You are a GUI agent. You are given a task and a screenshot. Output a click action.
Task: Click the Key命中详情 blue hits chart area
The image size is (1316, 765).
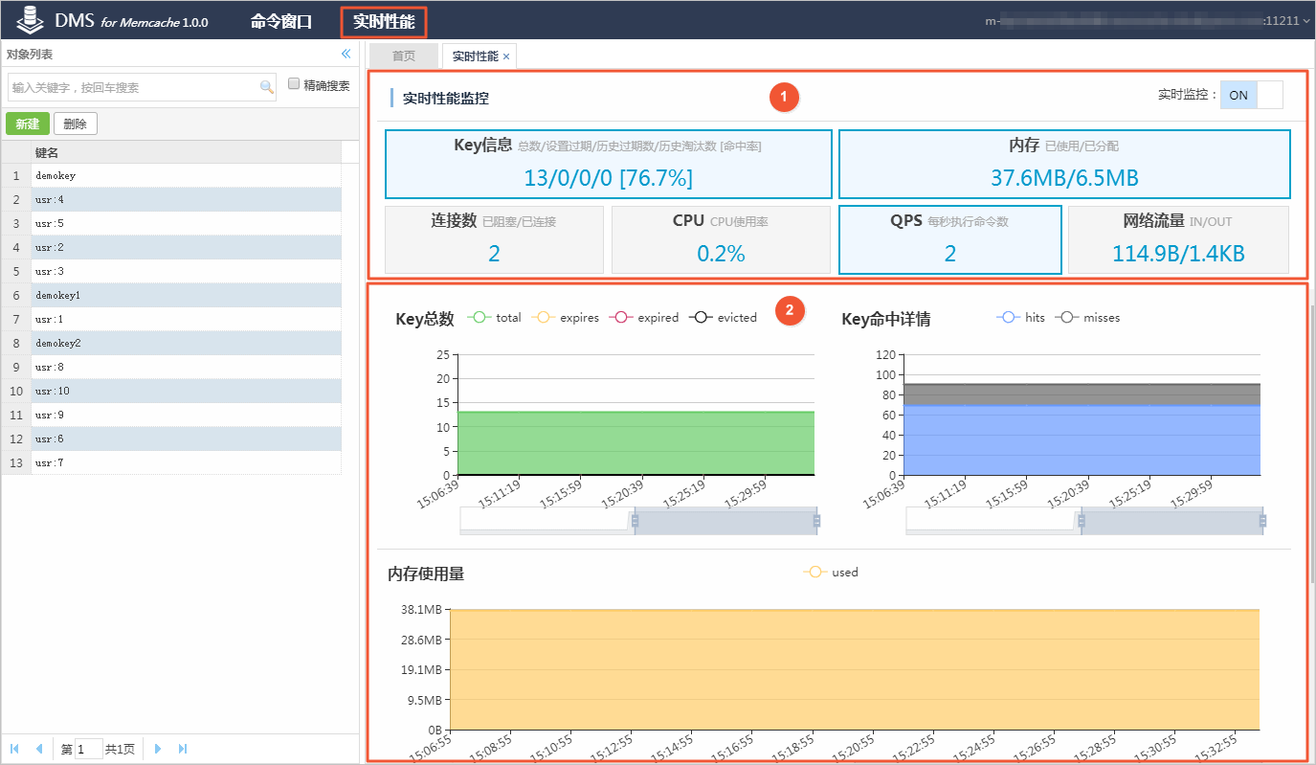[1082, 440]
